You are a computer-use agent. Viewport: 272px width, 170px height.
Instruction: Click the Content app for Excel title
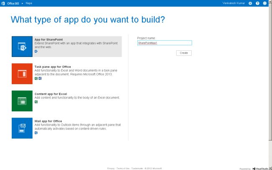pyautogui.click(x=51, y=94)
